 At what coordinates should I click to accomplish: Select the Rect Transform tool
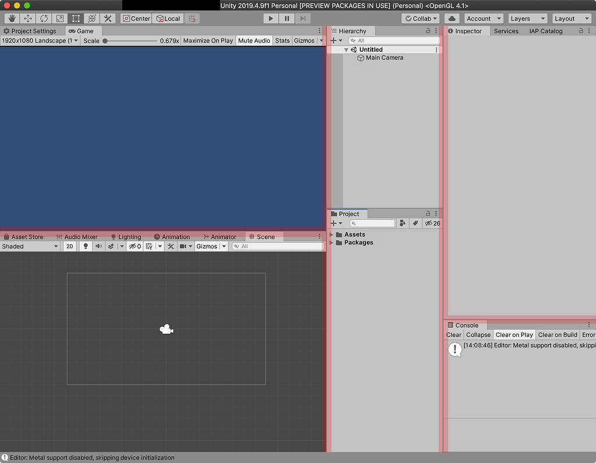coord(75,18)
